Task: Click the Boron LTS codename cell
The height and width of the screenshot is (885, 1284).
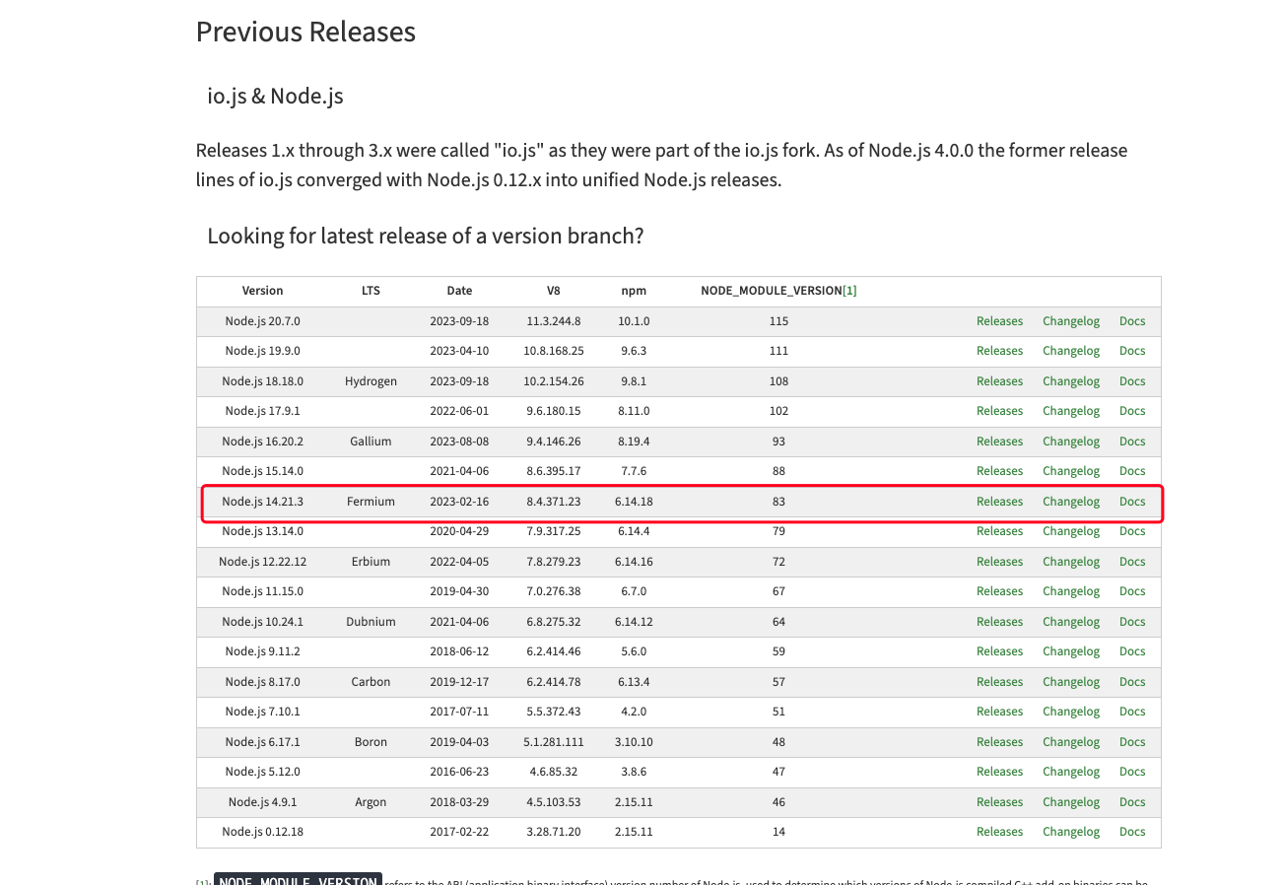Action: click(371, 742)
